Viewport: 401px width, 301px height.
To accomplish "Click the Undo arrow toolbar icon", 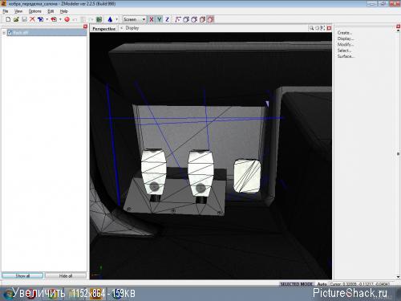I will click(75, 19).
